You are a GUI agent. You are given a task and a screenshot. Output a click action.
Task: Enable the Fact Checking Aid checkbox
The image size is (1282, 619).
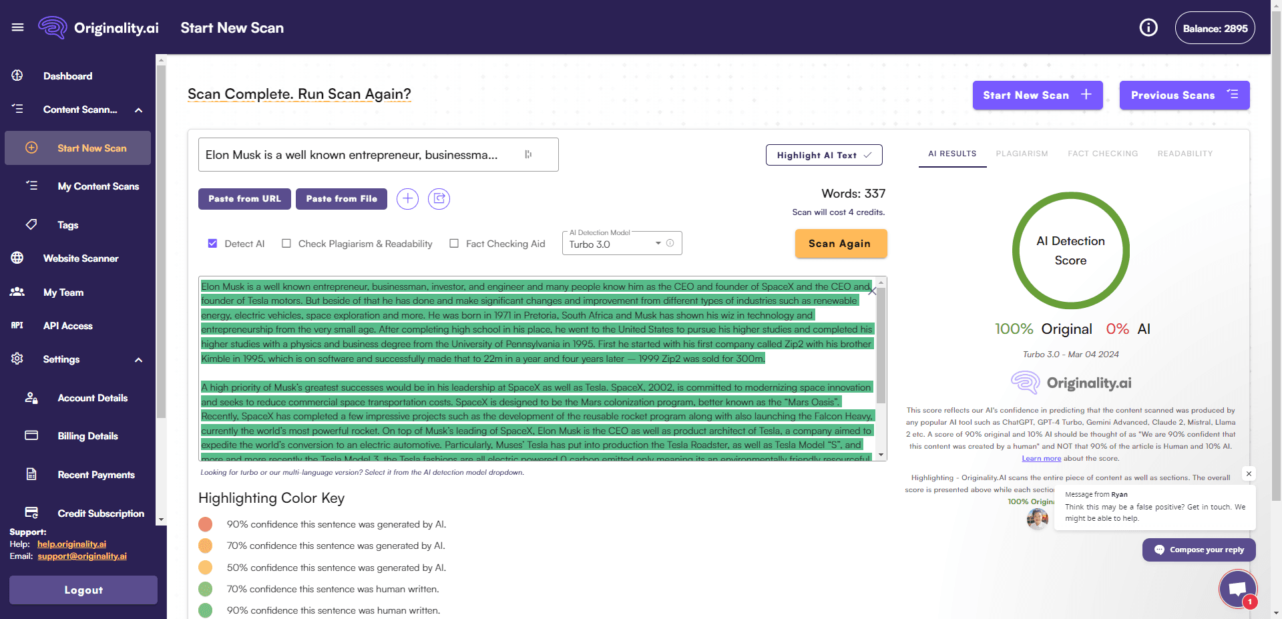point(454,244)
